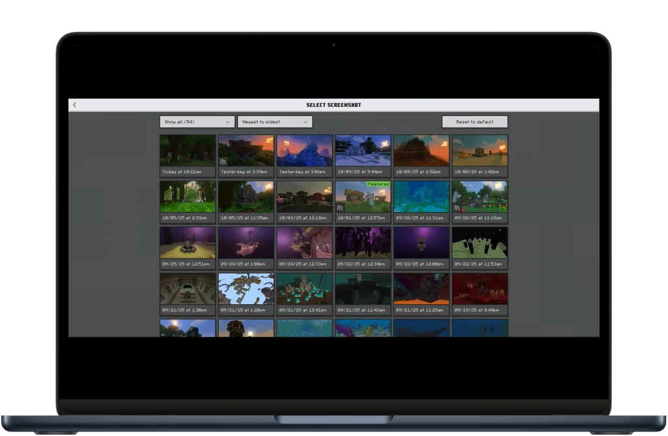Click the 'Yesterday at 3:39pm' date label

pos(244,172)
